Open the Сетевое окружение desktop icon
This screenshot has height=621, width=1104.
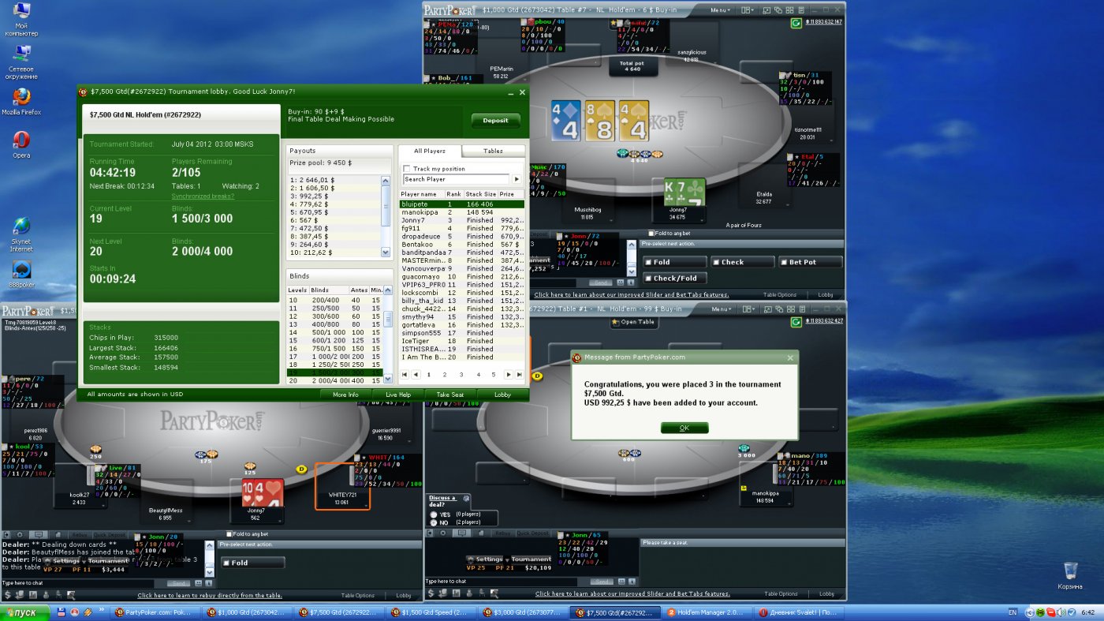pyautogui.click(x=21, y=62)
